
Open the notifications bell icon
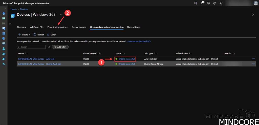[x=202, y=3]
